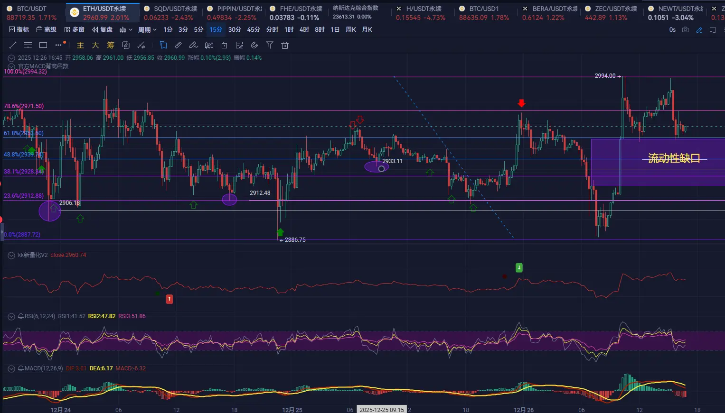The width and height of the screenshot is (725, 413).
Task: Collapse the kk新量化V2 indicator panel
Action: coord(11,255)
